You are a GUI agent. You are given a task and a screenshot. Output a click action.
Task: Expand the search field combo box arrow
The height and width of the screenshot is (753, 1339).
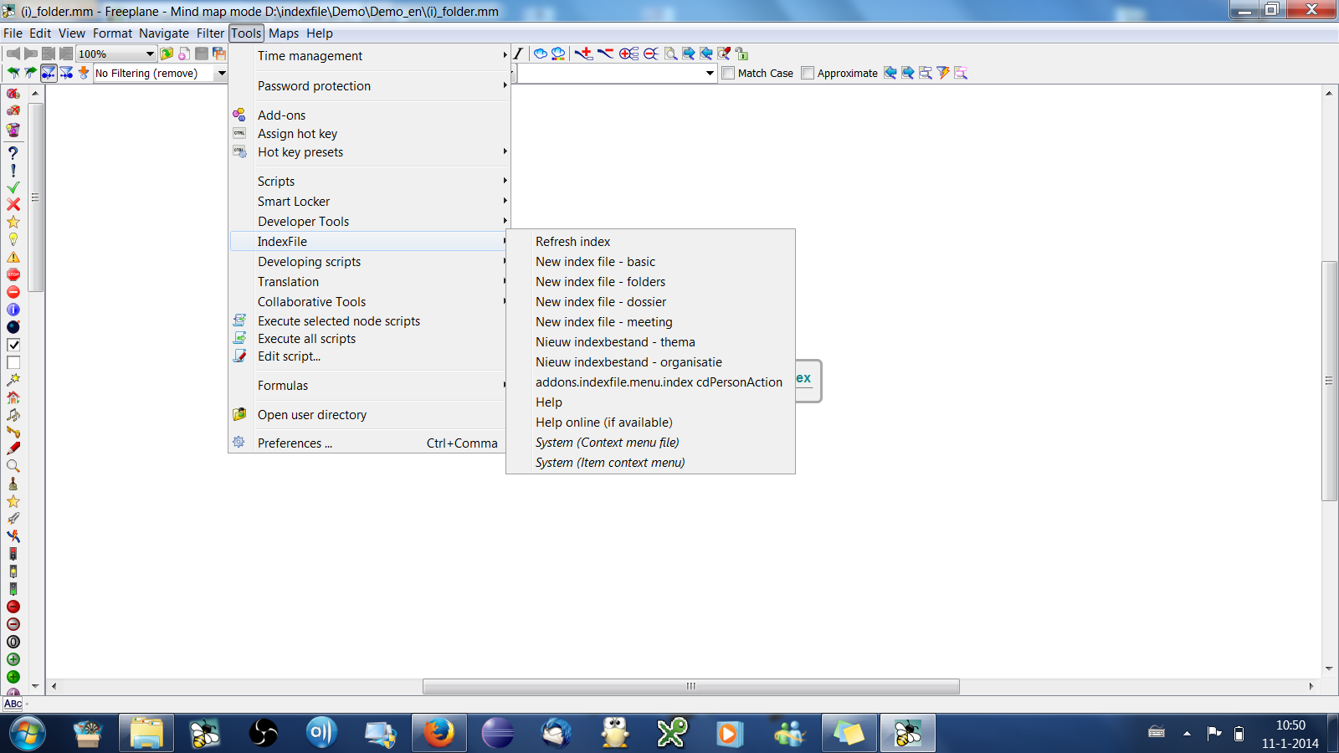(711, 73)
